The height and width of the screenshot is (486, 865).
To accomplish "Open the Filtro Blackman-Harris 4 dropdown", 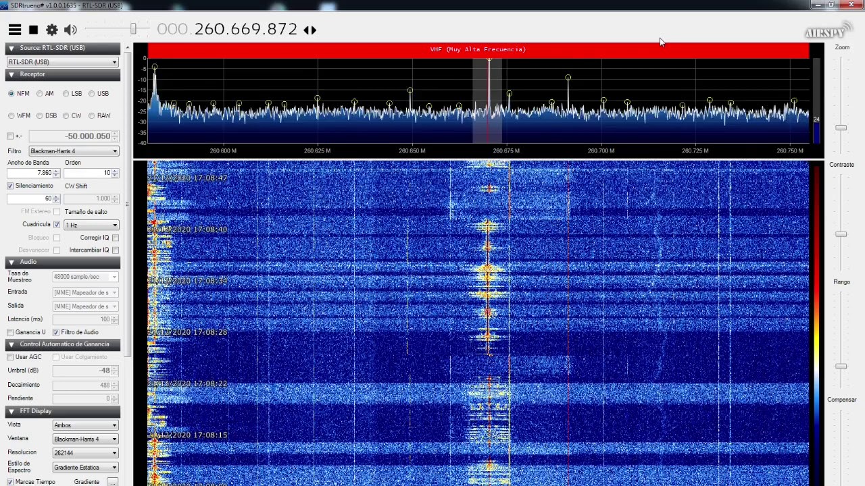I will coord(74,151).
